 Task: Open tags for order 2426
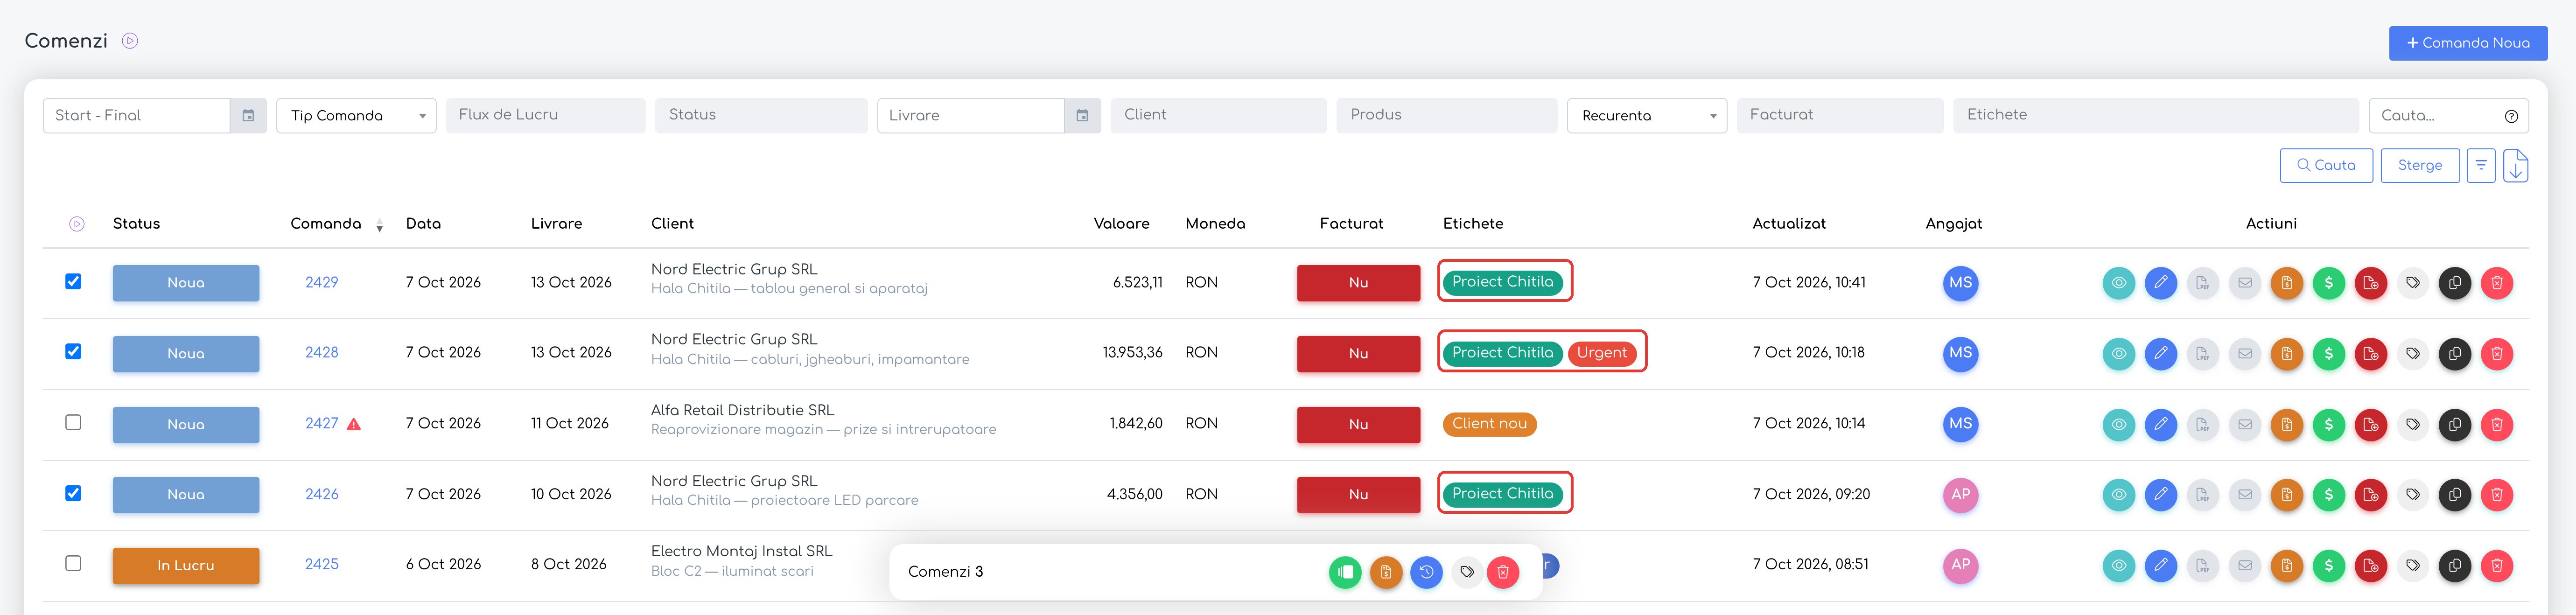2412,495
